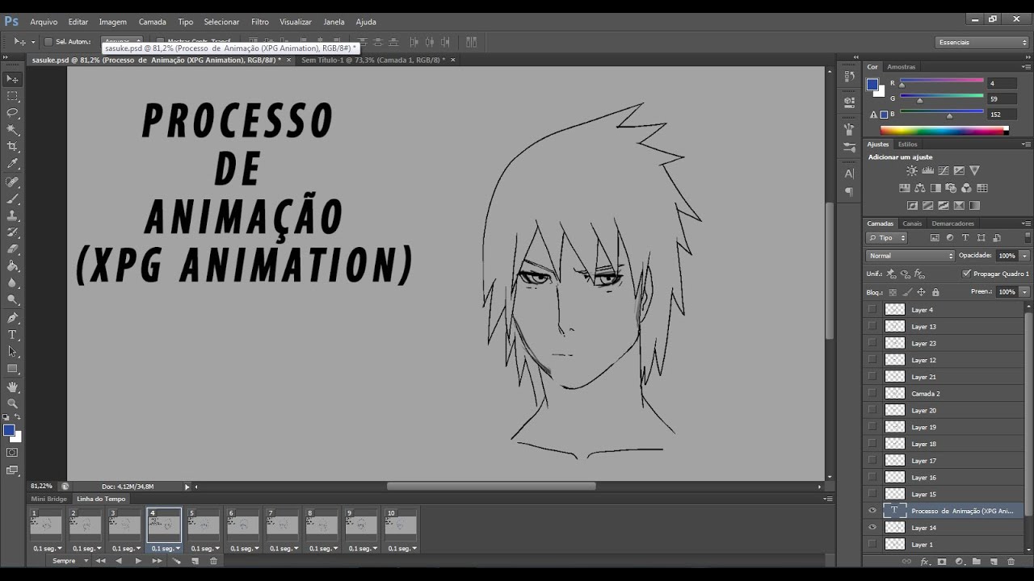Viewport: 1034px width, 581px height.
Task: Show the Layer 20 layer
Action: click(872, 410)
